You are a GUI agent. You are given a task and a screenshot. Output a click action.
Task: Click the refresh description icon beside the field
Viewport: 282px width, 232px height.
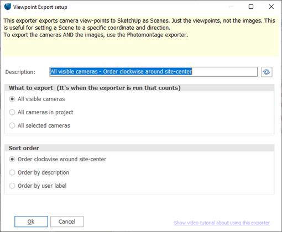click(x=267, y=72)
